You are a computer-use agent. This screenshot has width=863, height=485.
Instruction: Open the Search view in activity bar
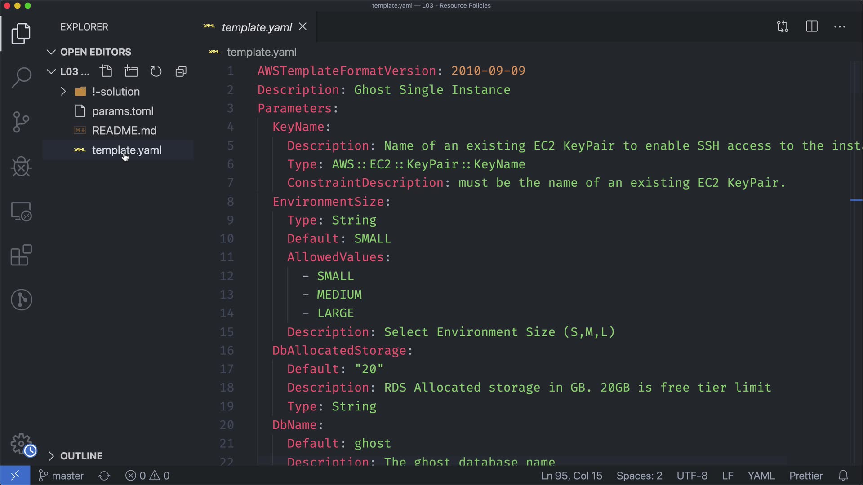click(21, 77)
